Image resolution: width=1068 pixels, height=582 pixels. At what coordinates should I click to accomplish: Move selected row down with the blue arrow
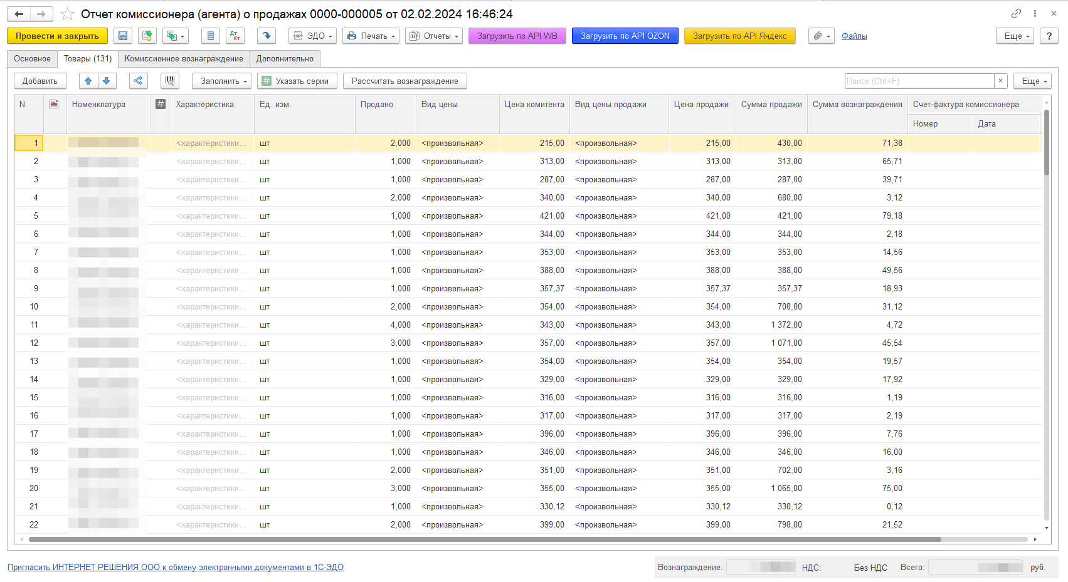click(x=107, y=81)
